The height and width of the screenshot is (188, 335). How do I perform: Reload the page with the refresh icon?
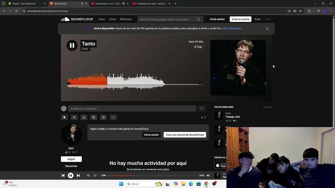(x=16, y=11)
